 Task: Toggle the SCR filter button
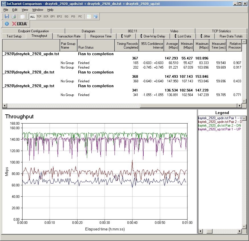46,16
